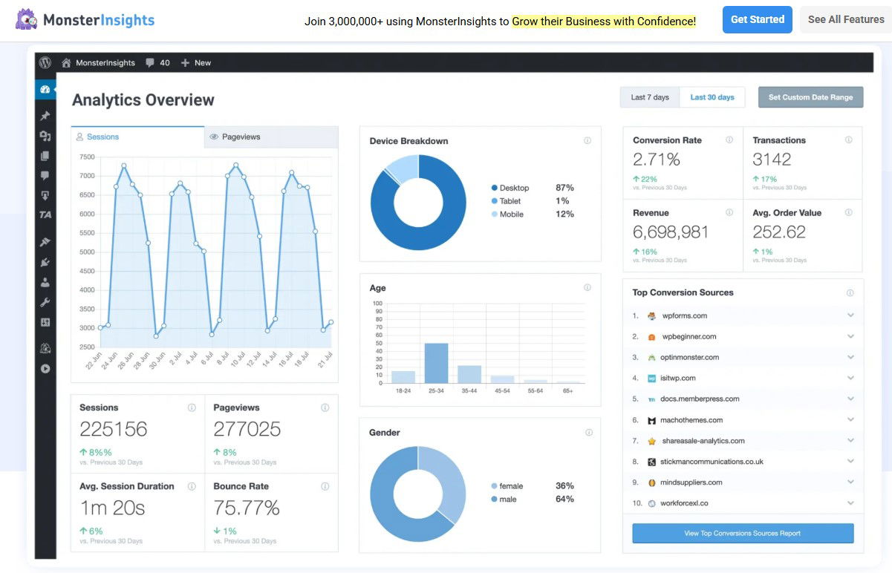This screenshot has width=892, height=573.
Task: Open the Users icon in the sidebar
Action: click(45, 282)
